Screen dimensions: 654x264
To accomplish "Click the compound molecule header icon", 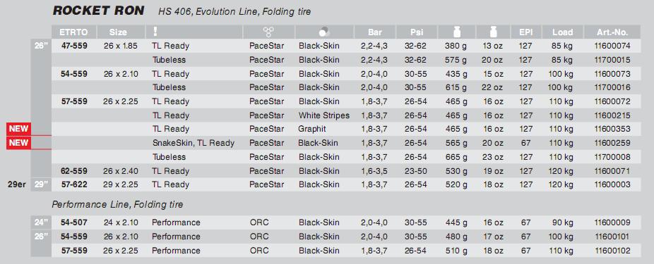I will coord(268,32).
